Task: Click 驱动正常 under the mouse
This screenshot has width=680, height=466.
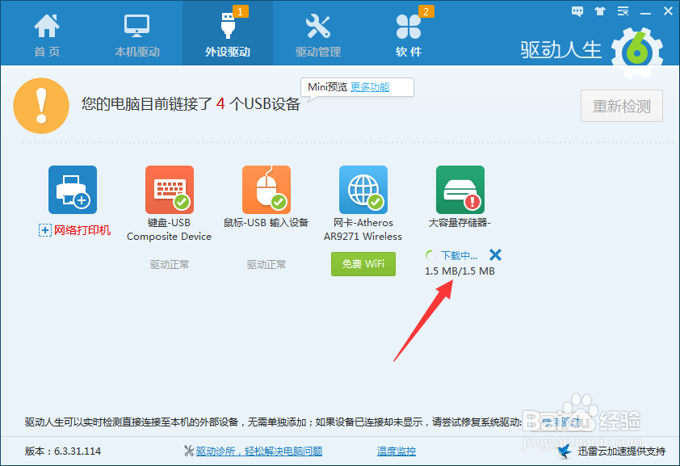Action: pos(267,264)
